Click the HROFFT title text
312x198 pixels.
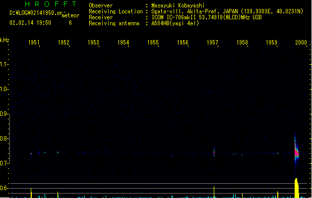coord(51,4)
